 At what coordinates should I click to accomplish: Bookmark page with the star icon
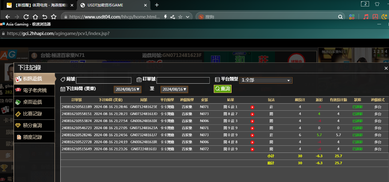(x=54, y=17)
